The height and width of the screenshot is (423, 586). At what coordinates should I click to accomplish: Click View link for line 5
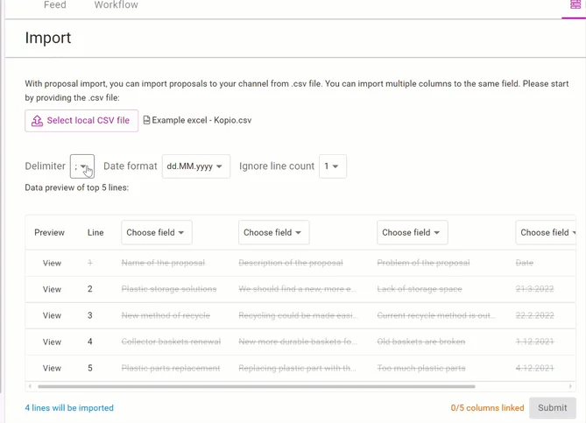[x=52, y=368]
